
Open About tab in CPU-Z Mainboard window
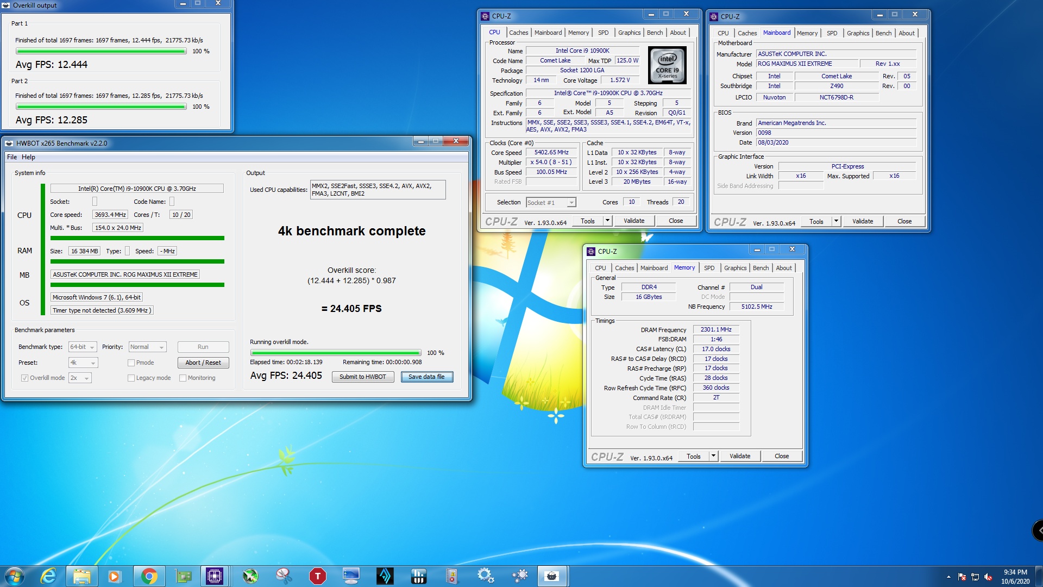[906, 33]
